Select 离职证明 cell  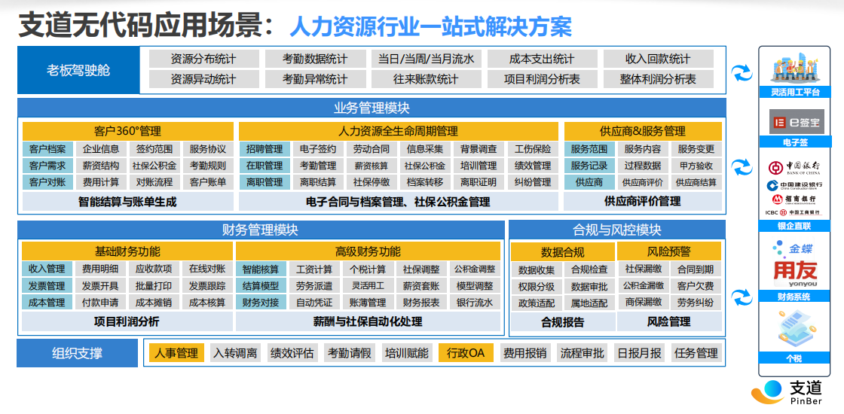pyautogui.click(x=479, y=182)
